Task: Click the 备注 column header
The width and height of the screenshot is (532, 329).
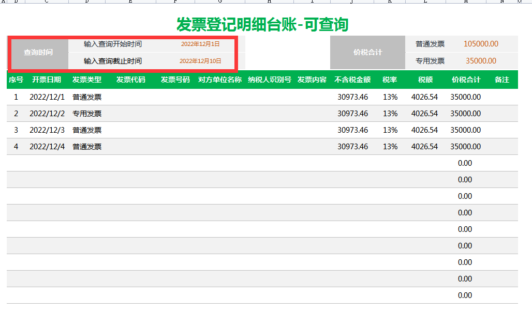Action: pos(502,80)
